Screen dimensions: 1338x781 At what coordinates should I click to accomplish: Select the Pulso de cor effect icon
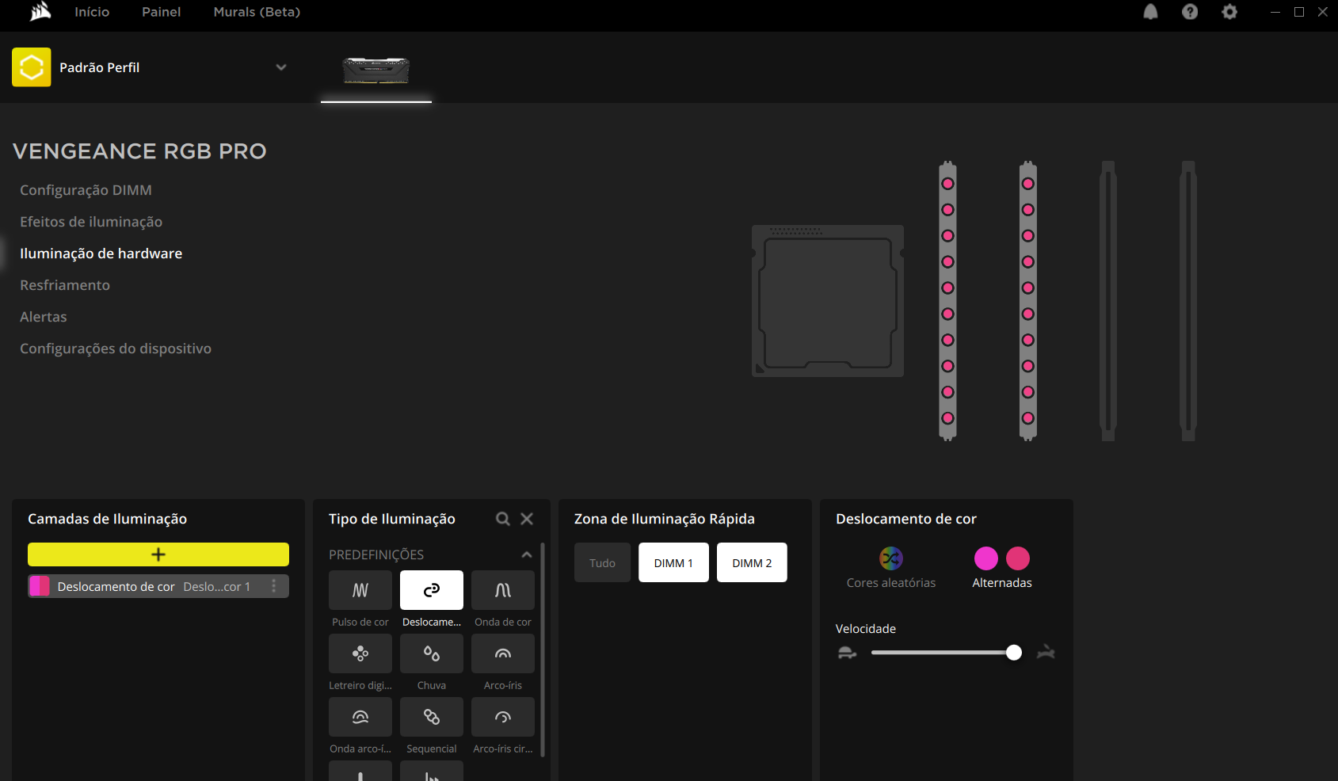360,590
